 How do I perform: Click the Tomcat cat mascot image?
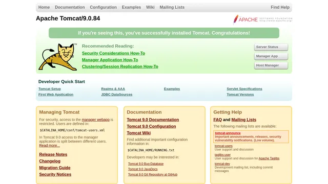(x=58, y=57)
